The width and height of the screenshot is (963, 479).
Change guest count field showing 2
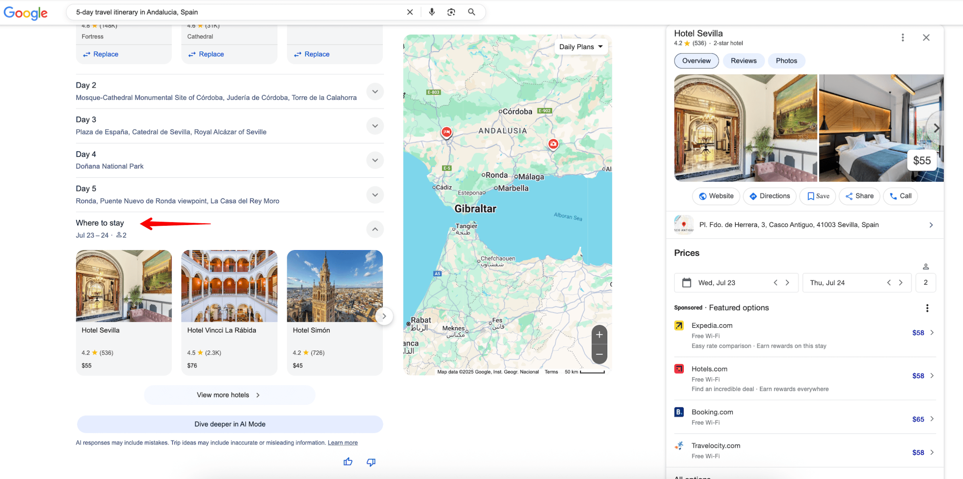[x=925, y=283]
